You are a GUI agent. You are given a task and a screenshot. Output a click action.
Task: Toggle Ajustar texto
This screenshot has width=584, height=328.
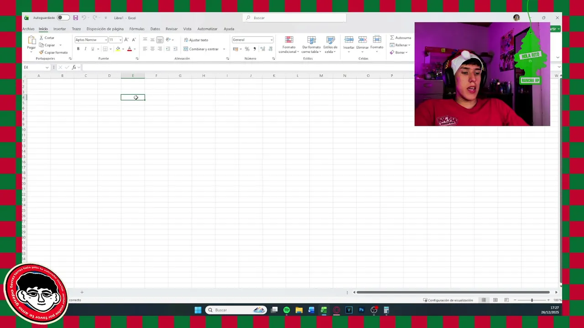point(196,40)
